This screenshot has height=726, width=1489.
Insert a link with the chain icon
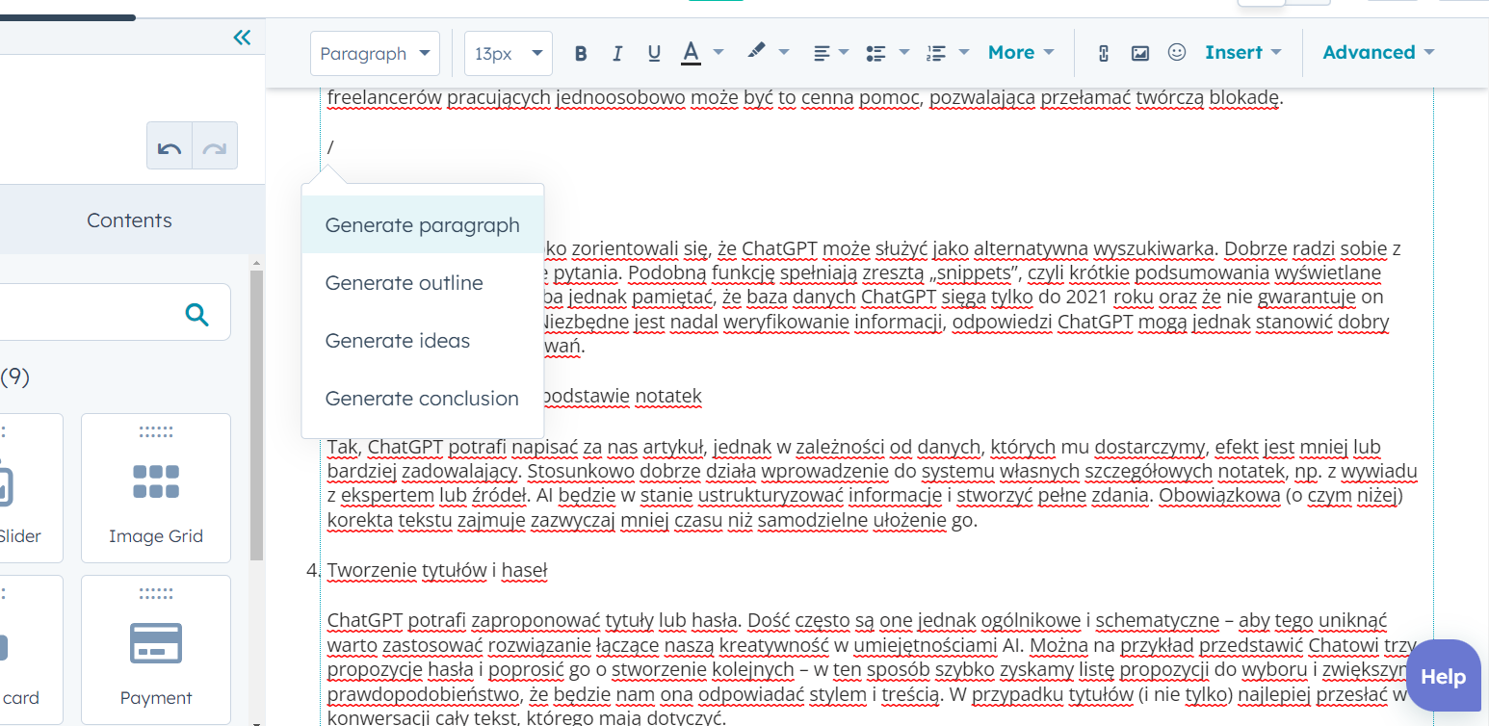click(x=1104, y=53)
